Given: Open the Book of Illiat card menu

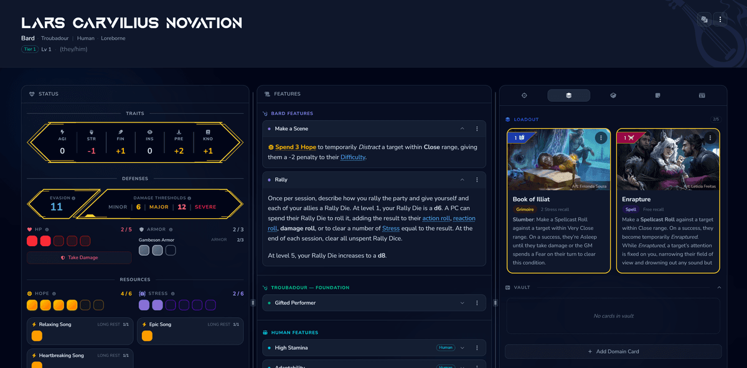Looking at the screenshot, I should tap(600, 138).
